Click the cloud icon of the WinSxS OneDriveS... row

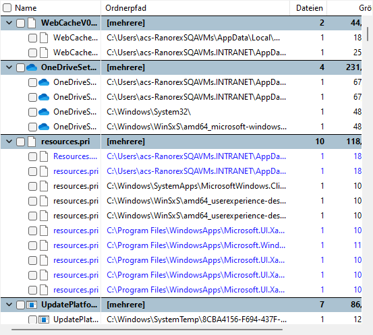click(44, 127)
